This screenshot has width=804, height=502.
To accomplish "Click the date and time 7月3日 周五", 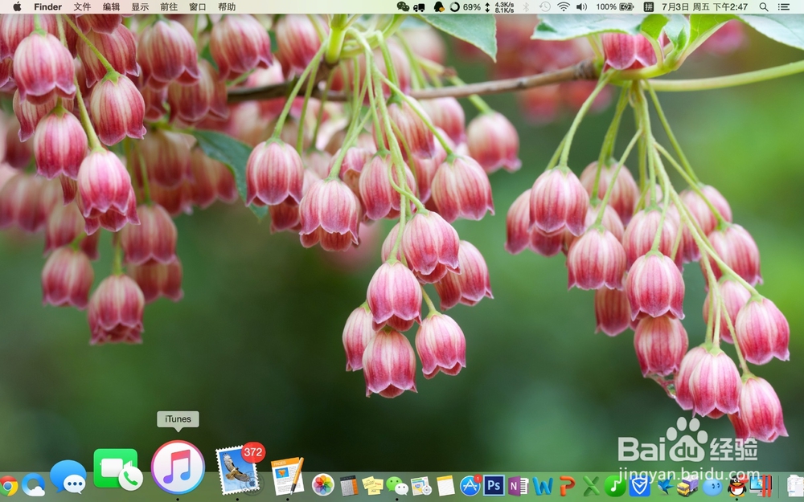I will 704,6.
